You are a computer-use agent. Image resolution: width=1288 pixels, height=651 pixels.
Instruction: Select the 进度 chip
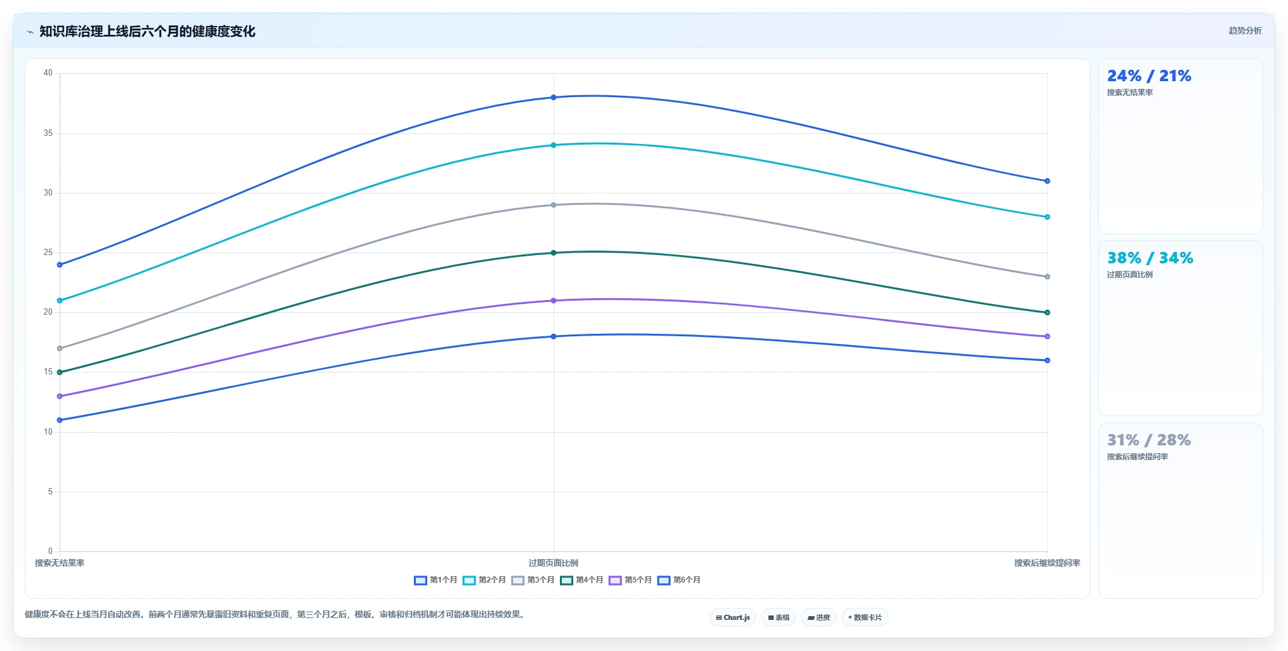click(x=819, y=617)
